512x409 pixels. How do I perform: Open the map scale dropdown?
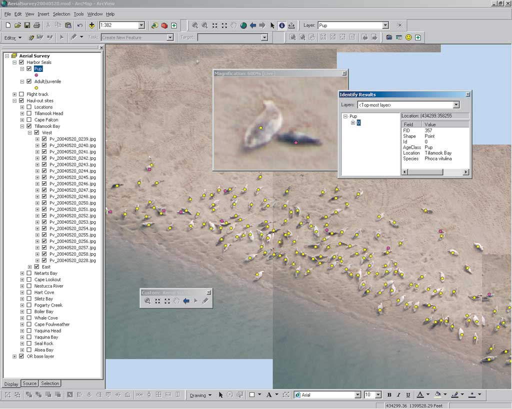[x=141, y=25]
